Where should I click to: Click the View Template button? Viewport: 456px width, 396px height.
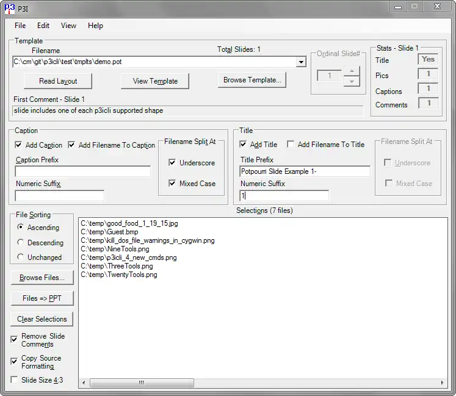[155, 81]
